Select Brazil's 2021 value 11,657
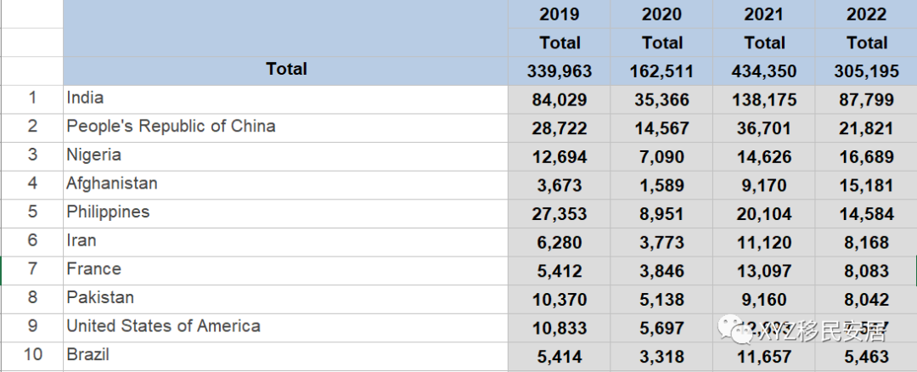Image resolution: width=917 pixels, height=372 pixels. tap(764, 356)
